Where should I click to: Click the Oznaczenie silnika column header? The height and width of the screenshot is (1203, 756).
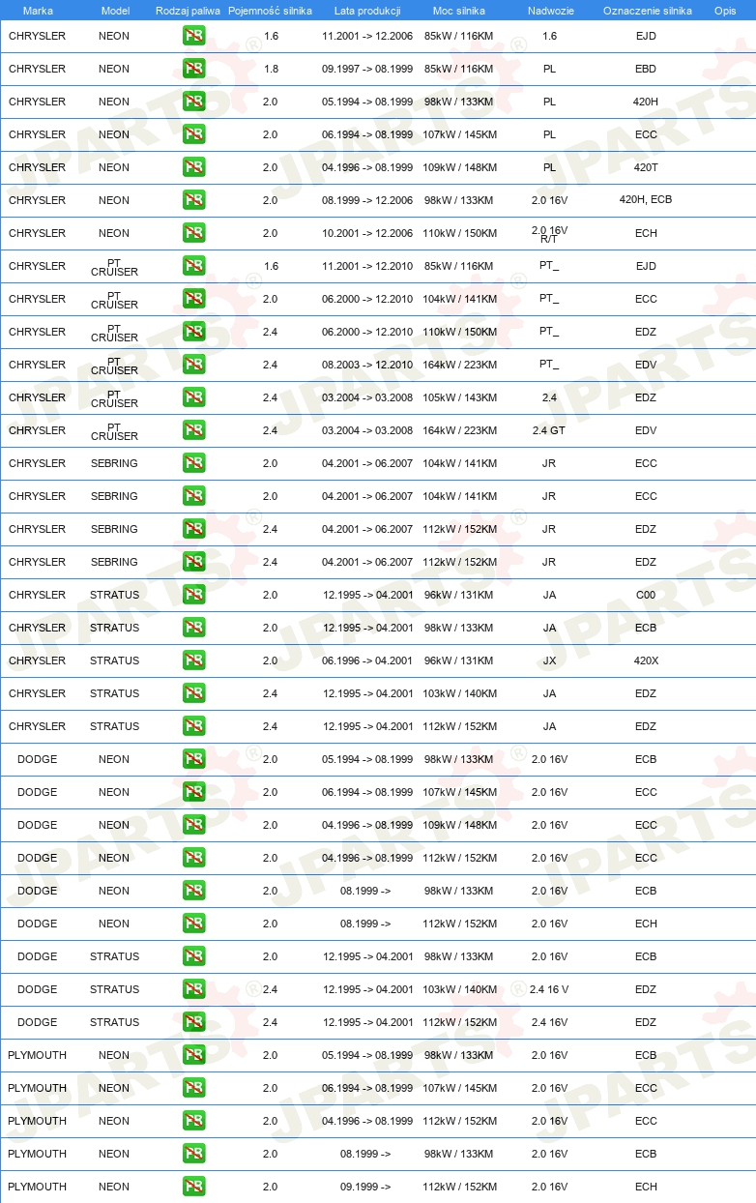coord(647,11)
